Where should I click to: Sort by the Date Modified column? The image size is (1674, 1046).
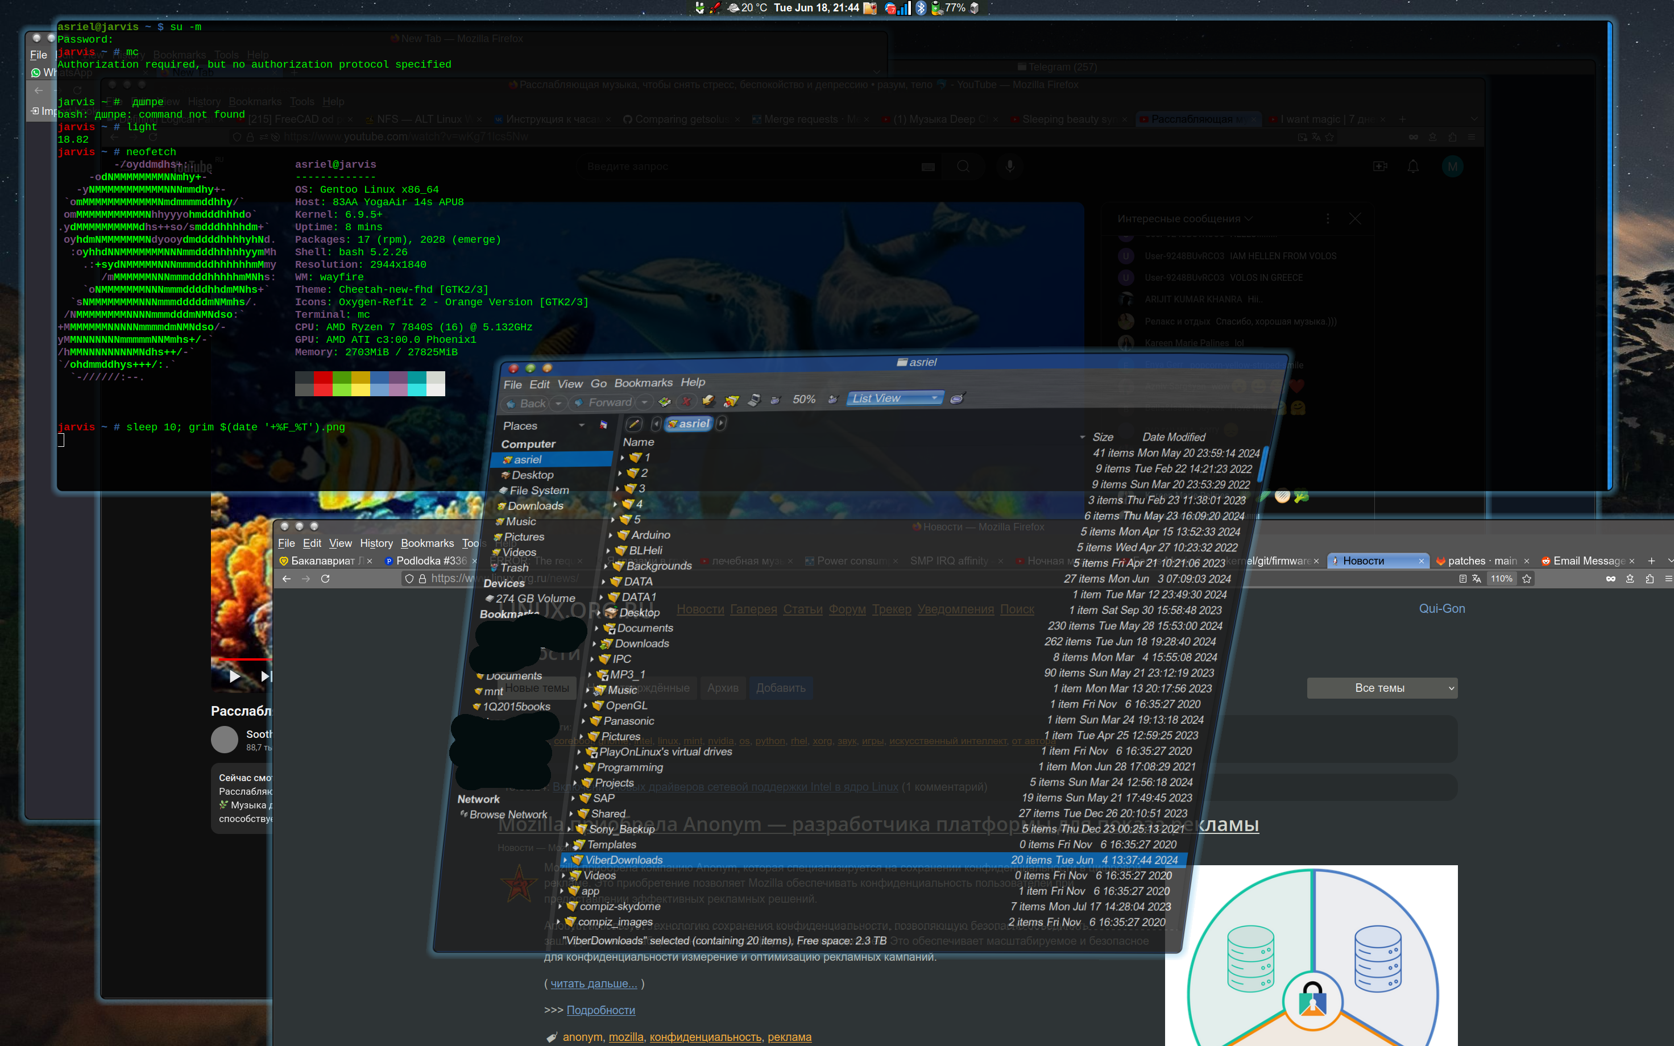click(1173, 437)
